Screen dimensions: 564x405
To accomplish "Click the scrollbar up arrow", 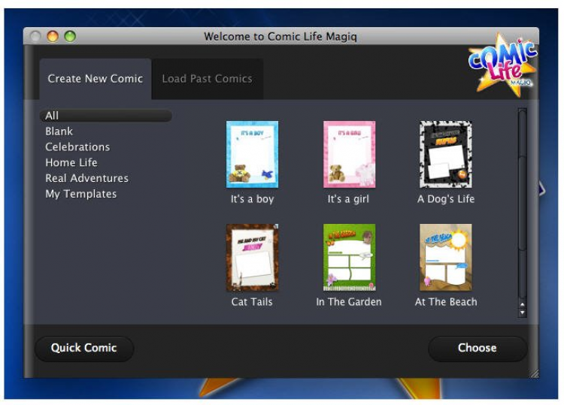I will coord(523,305).
